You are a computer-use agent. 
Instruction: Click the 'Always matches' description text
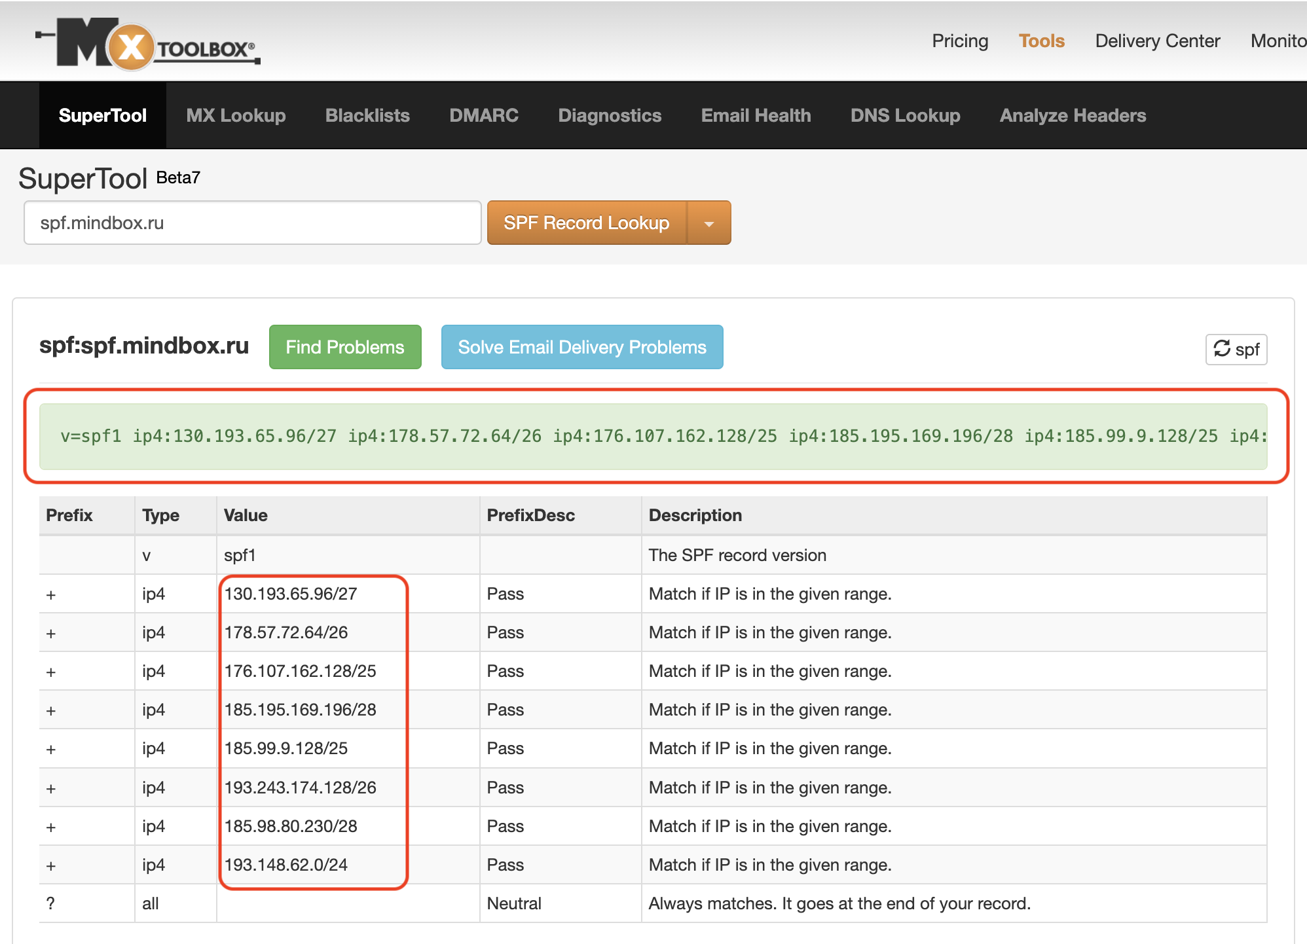click(839, 903)
